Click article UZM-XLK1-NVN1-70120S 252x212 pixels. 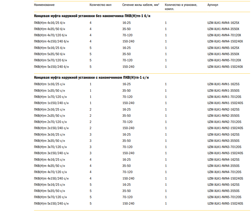(224, 97)
